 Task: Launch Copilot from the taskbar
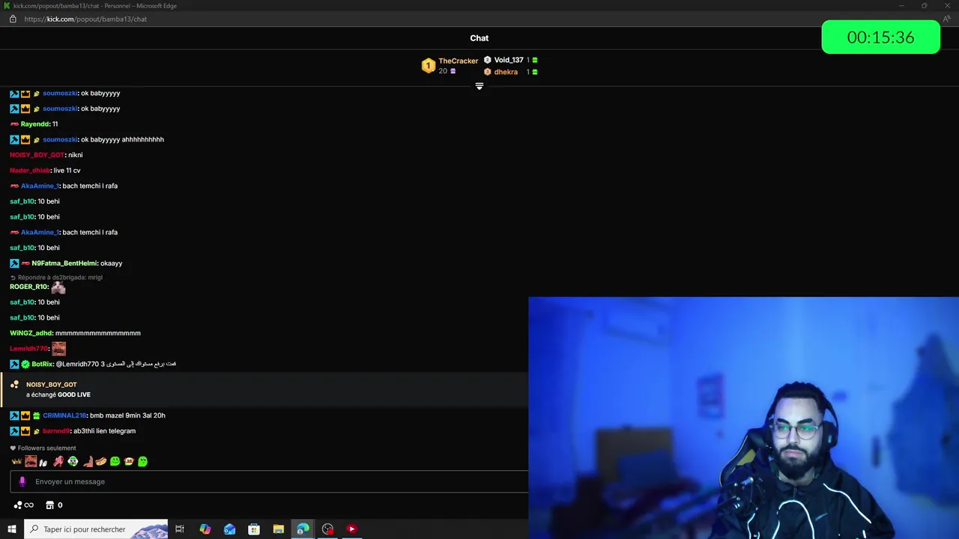(205, 529)
